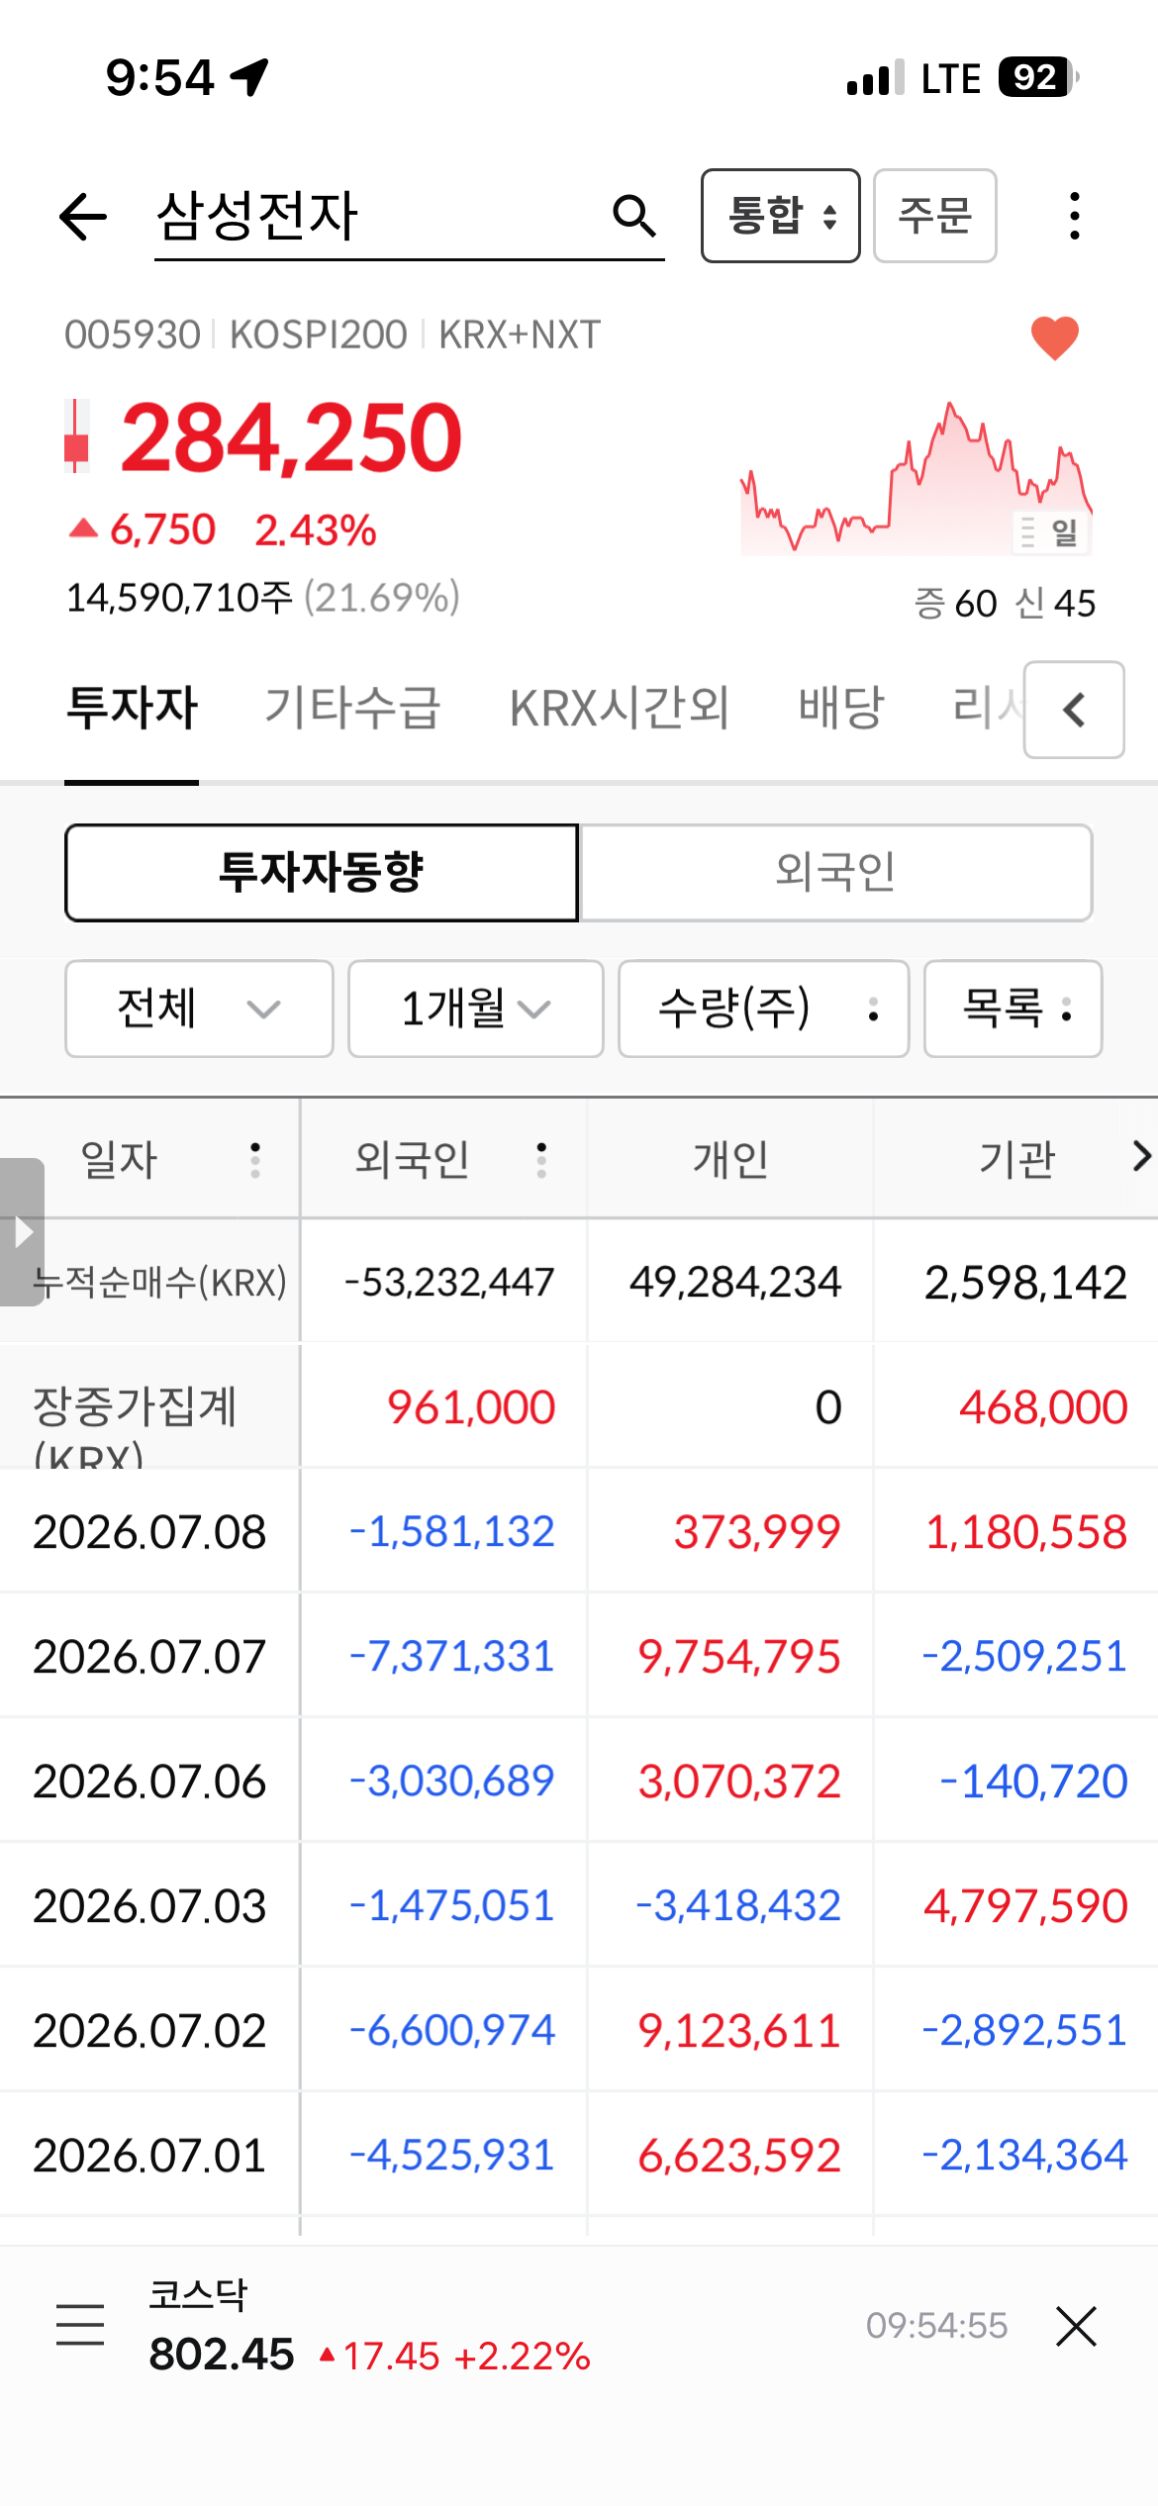The width and height of the screenshot is (1158, 2506).
Task: Expand the 1개월 period dropdown
Action: pos(476,1009)
